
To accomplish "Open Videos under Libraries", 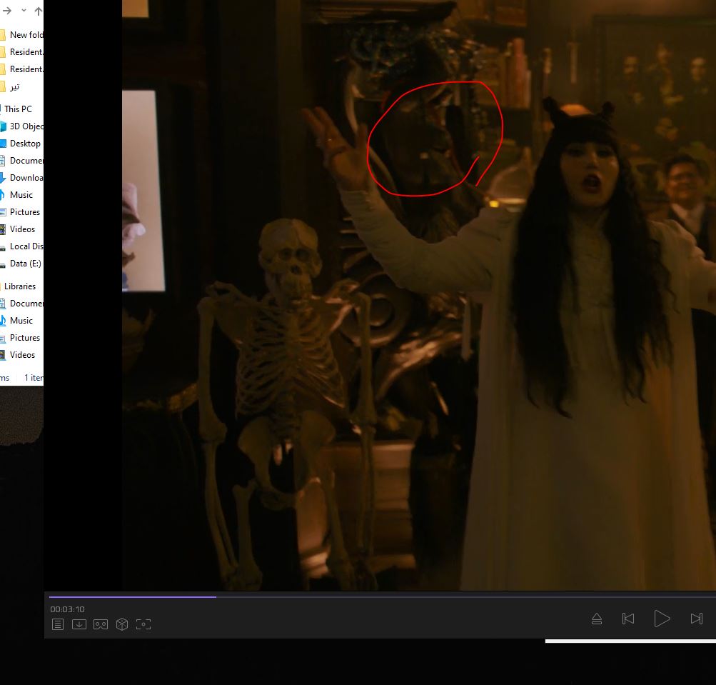I will (22, 355).
